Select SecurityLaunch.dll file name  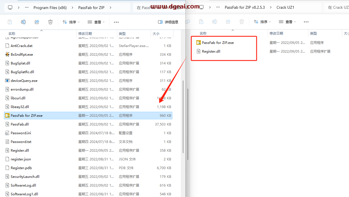coord(25,176)
